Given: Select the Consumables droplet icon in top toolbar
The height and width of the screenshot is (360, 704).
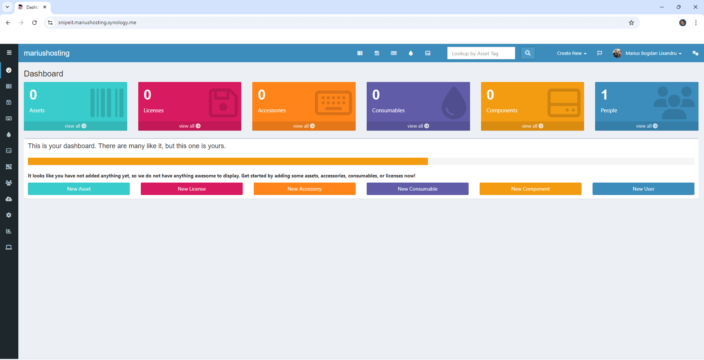Looking at the screenshot, I should [411, 53].
